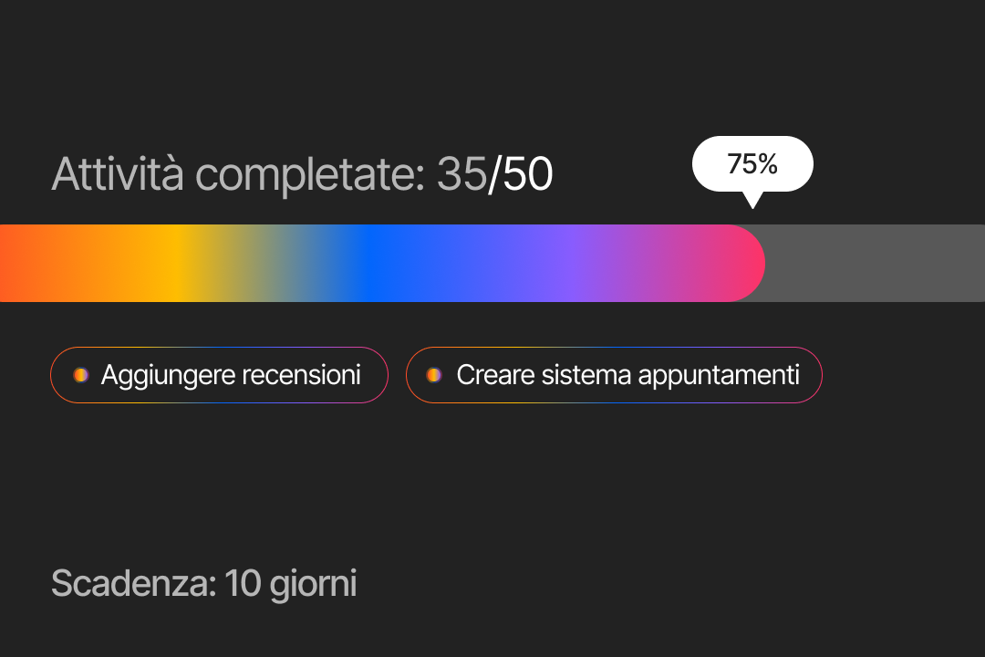The height and width of the screenshot is (657, 985).
Task: Pick the blue section of the progress gradient
Action: 374,263
